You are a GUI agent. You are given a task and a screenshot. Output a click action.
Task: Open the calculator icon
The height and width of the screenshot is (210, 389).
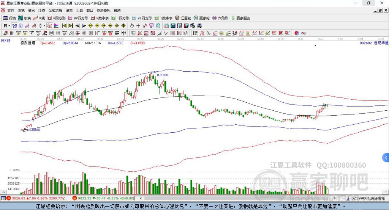pyautogui.click(x=173, y=26)
